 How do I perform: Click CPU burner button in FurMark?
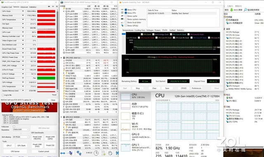[x=15, y=152]
